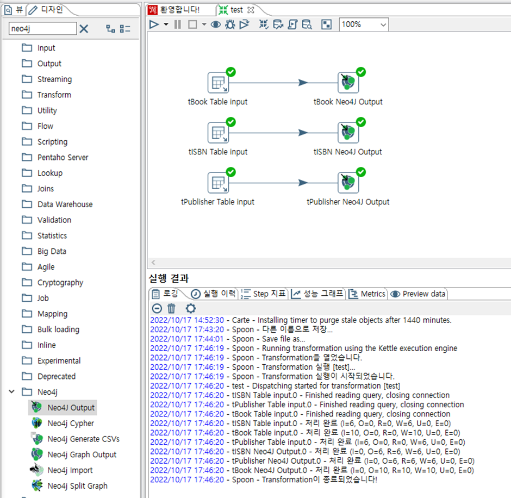Open the Step 지표 tab
This screenshot has width=511, height=498.
pos(263,294)
